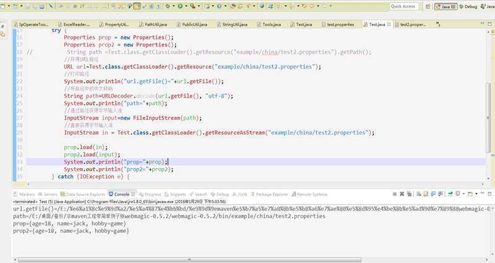
Task: Toggle Show Whitespace Characters button
Action: tap(159, 6)
